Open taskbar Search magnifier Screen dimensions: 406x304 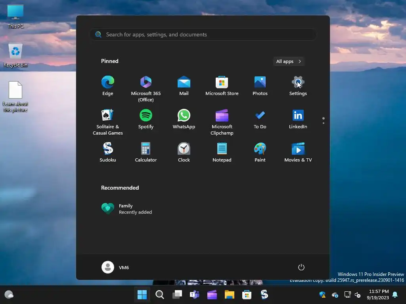159,294
